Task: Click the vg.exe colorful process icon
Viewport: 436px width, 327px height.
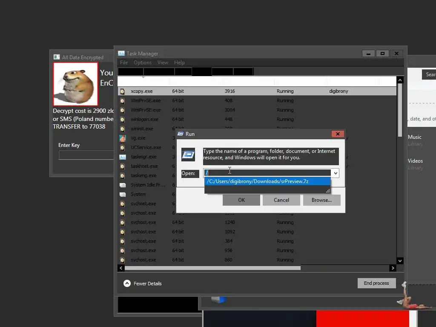Action: pos(122,138)
